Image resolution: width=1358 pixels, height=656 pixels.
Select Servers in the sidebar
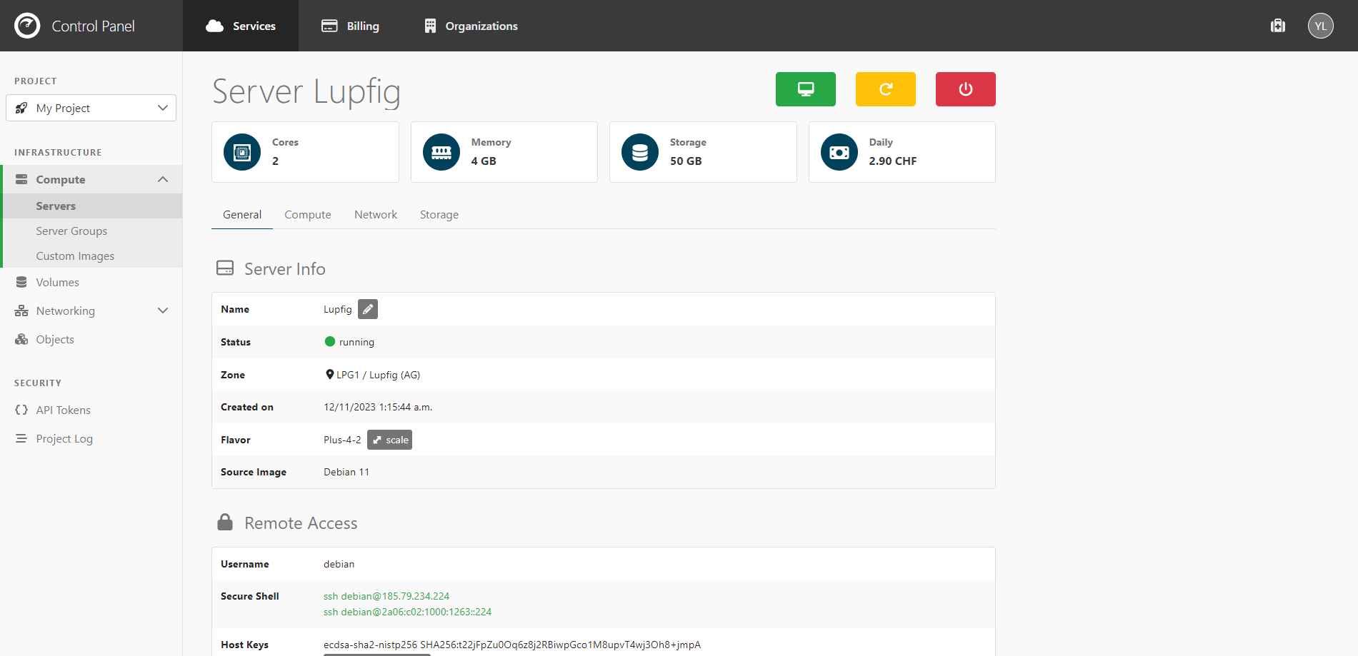(x=91, y=206)
